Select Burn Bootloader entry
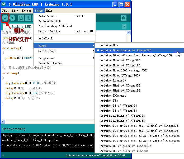Image resolution: width=184 pixels, height=159 pixels. (x=64, y=63)
